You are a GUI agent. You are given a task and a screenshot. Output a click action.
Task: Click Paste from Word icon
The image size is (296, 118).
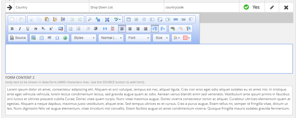tap(63, 19)
